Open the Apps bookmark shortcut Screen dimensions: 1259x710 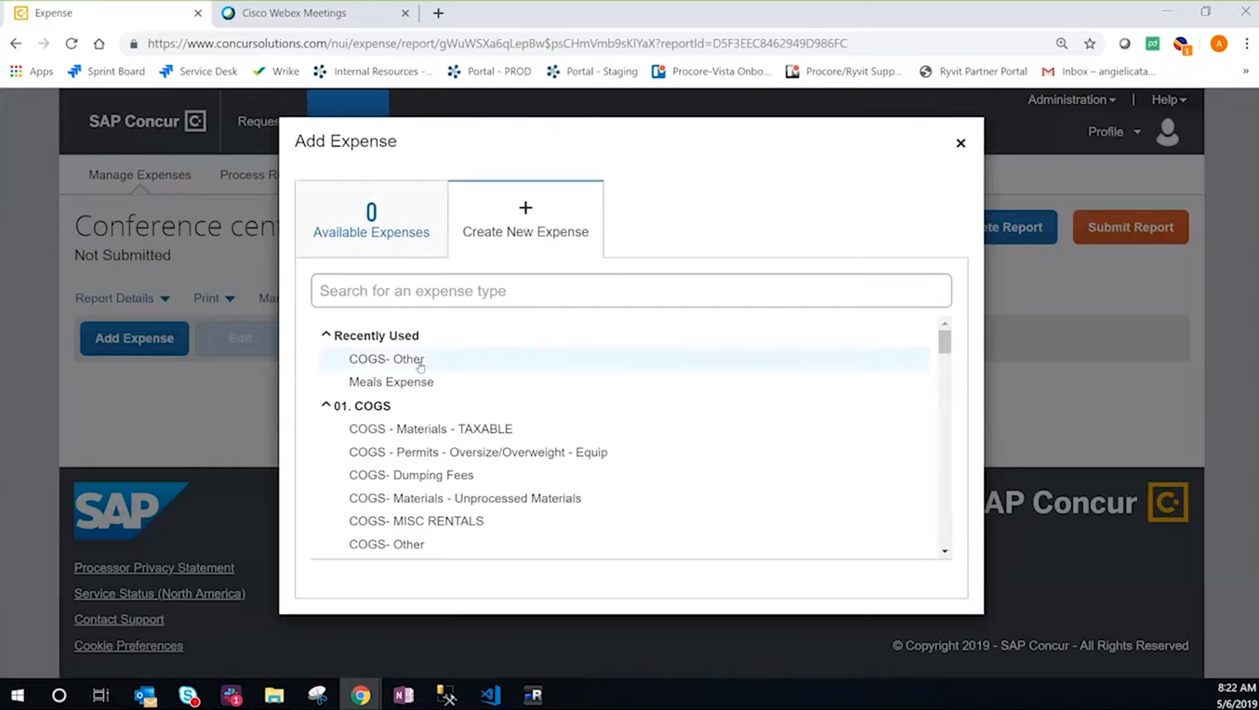click(32, 72)
